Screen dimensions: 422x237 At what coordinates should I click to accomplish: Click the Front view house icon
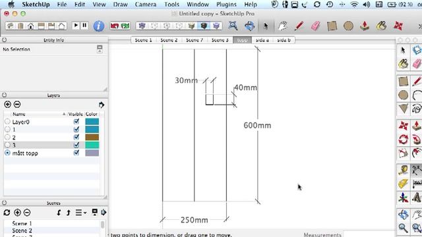(31, 26)
